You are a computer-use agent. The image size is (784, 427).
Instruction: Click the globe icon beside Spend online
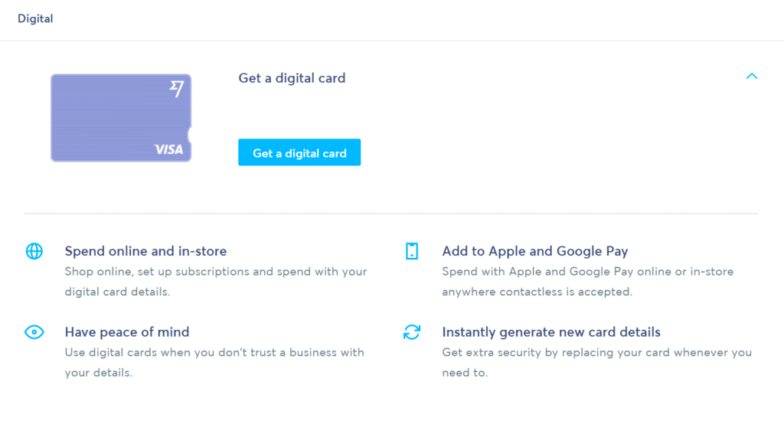34,251
